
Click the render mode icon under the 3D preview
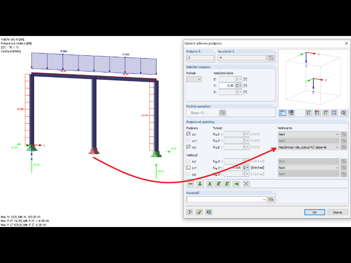(x=291, y=113)
